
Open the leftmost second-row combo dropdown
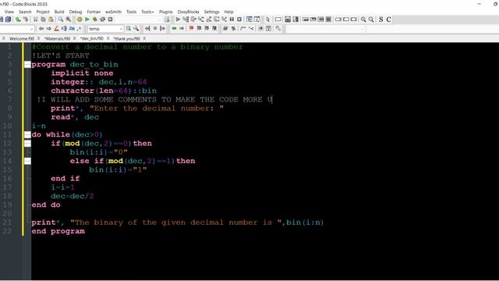[x=31, y=29]
